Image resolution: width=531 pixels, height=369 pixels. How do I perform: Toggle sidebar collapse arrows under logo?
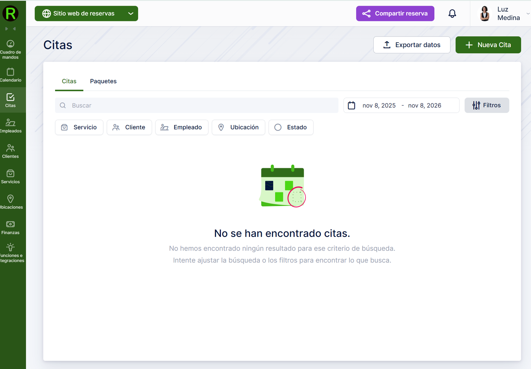click(x=11, y=29)
